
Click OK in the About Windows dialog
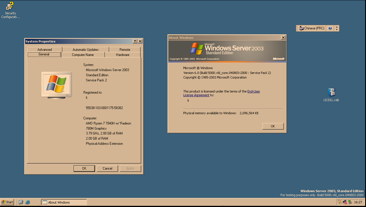click(x=273, y=126)
